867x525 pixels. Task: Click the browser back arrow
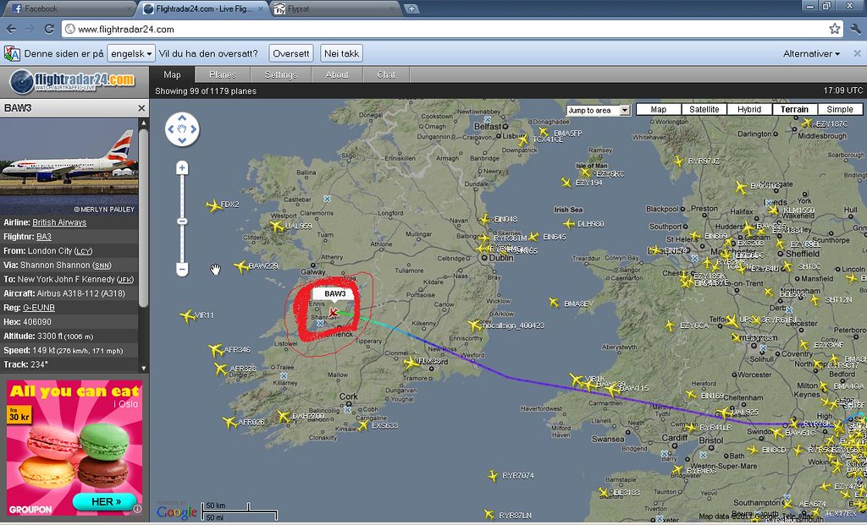pyautogui.click(x=12, y=29)
